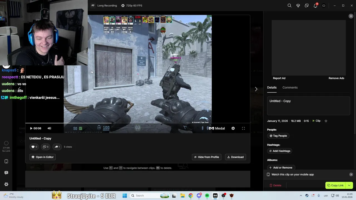Click Watch this clip on mobile app
Screen dimensions: 356x200
coord(292,174)
